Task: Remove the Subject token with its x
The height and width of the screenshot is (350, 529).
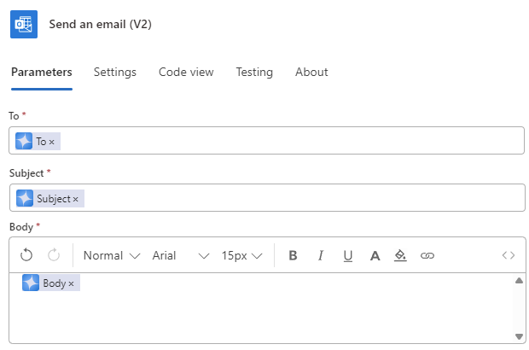Action: [76, 199]
